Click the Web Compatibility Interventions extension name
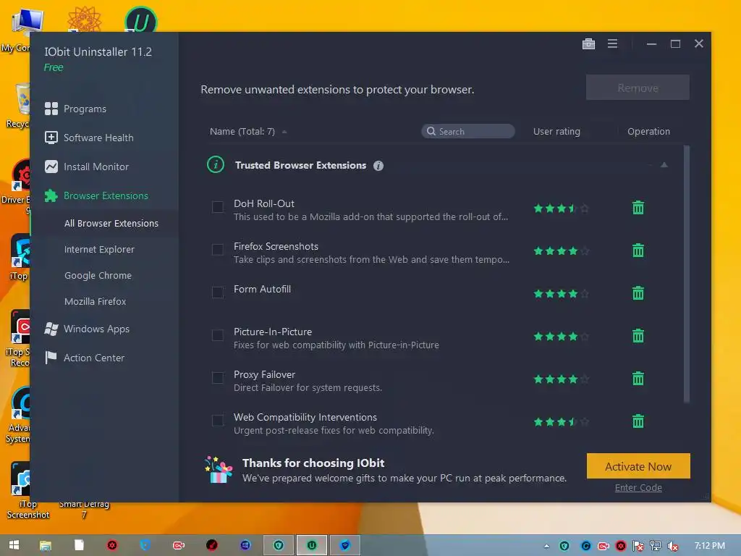 (x=305, y=417)
